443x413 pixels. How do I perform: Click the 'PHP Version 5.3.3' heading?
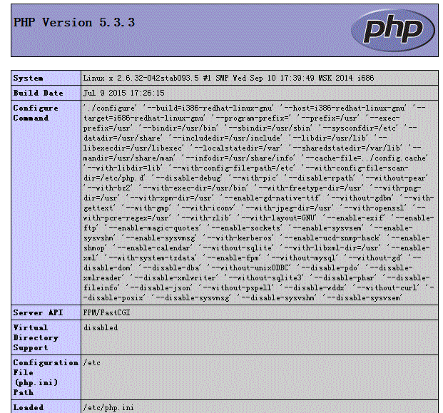[74, 23]
